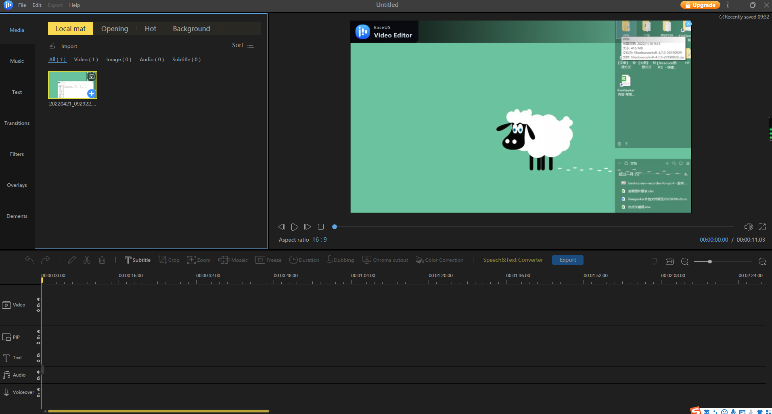Select the Local mat tab
The height and width of the screenshot is (414, 772).
click(x=71, y=29)
